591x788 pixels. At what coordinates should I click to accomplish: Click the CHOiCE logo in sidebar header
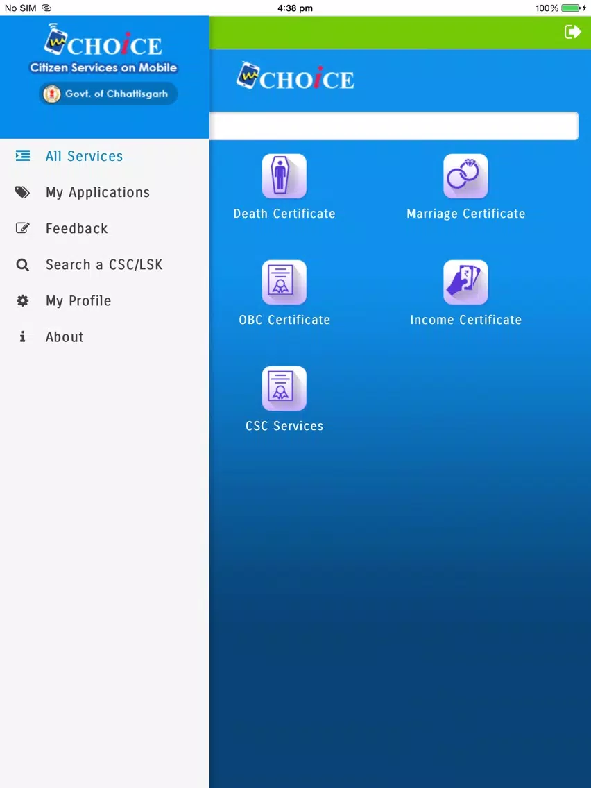[103, 40]
